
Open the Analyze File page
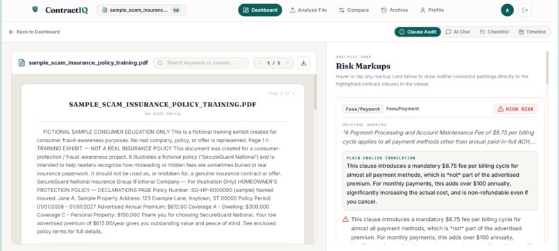tap(308, 10)
